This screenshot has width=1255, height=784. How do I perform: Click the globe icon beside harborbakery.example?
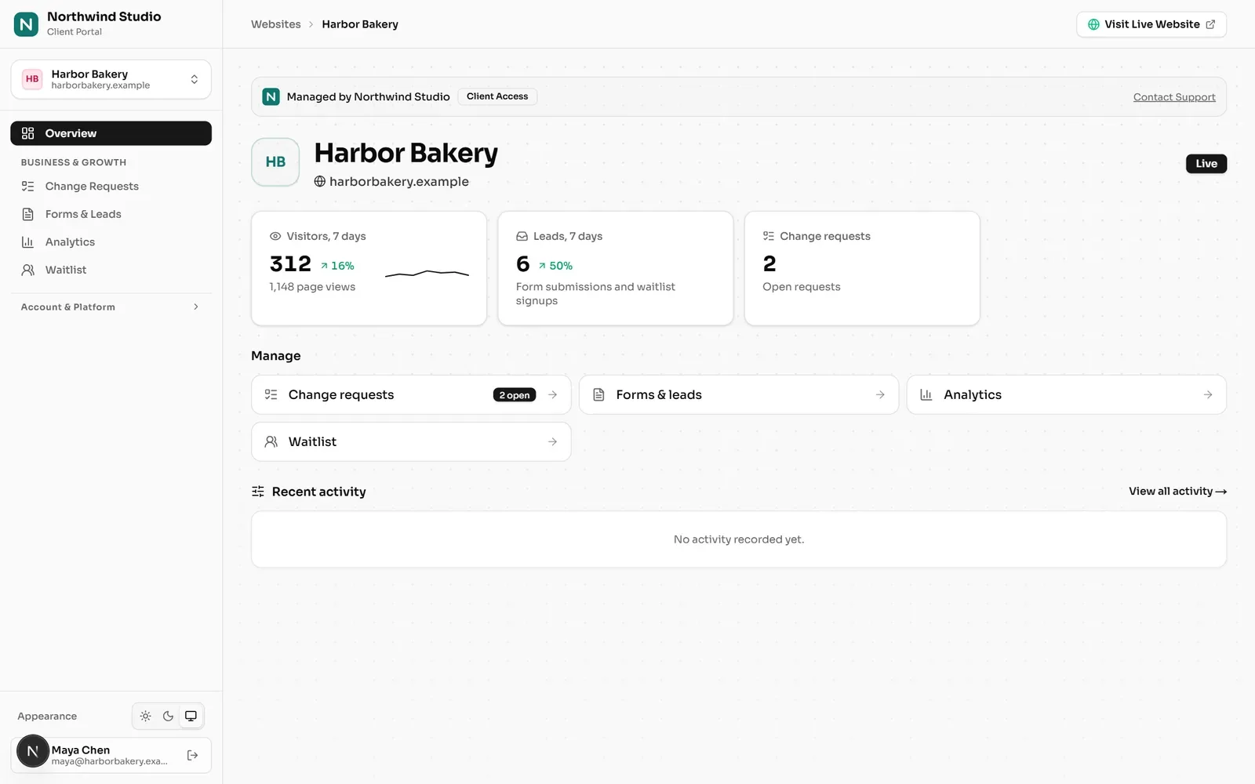coord(320,181)
